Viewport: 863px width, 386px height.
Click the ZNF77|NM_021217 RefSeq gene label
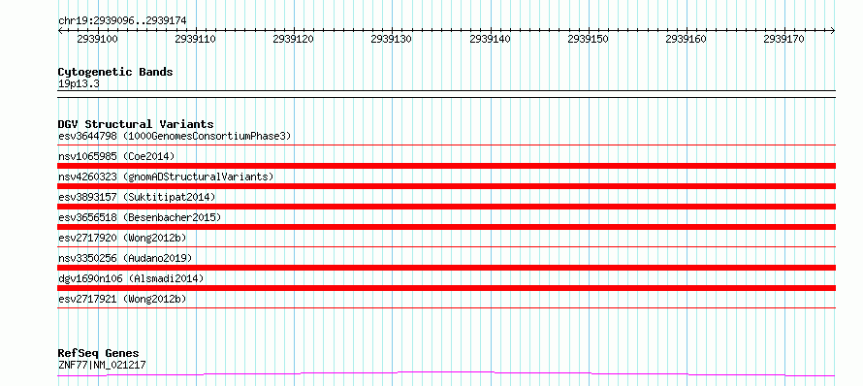coord(102,365)
